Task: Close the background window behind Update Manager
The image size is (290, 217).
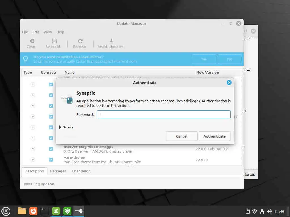Action: click(253, 31)
